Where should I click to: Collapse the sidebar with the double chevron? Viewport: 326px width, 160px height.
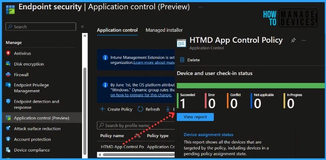(82, 27)
